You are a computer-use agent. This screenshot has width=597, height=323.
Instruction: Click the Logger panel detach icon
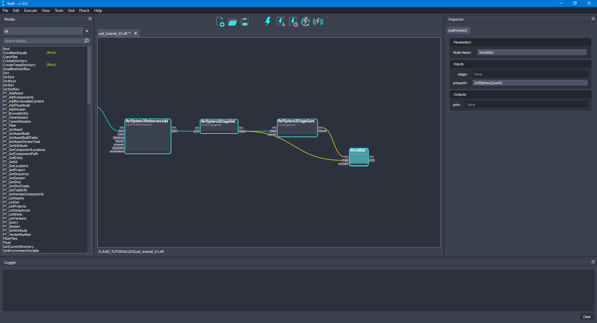pos(593,262)
